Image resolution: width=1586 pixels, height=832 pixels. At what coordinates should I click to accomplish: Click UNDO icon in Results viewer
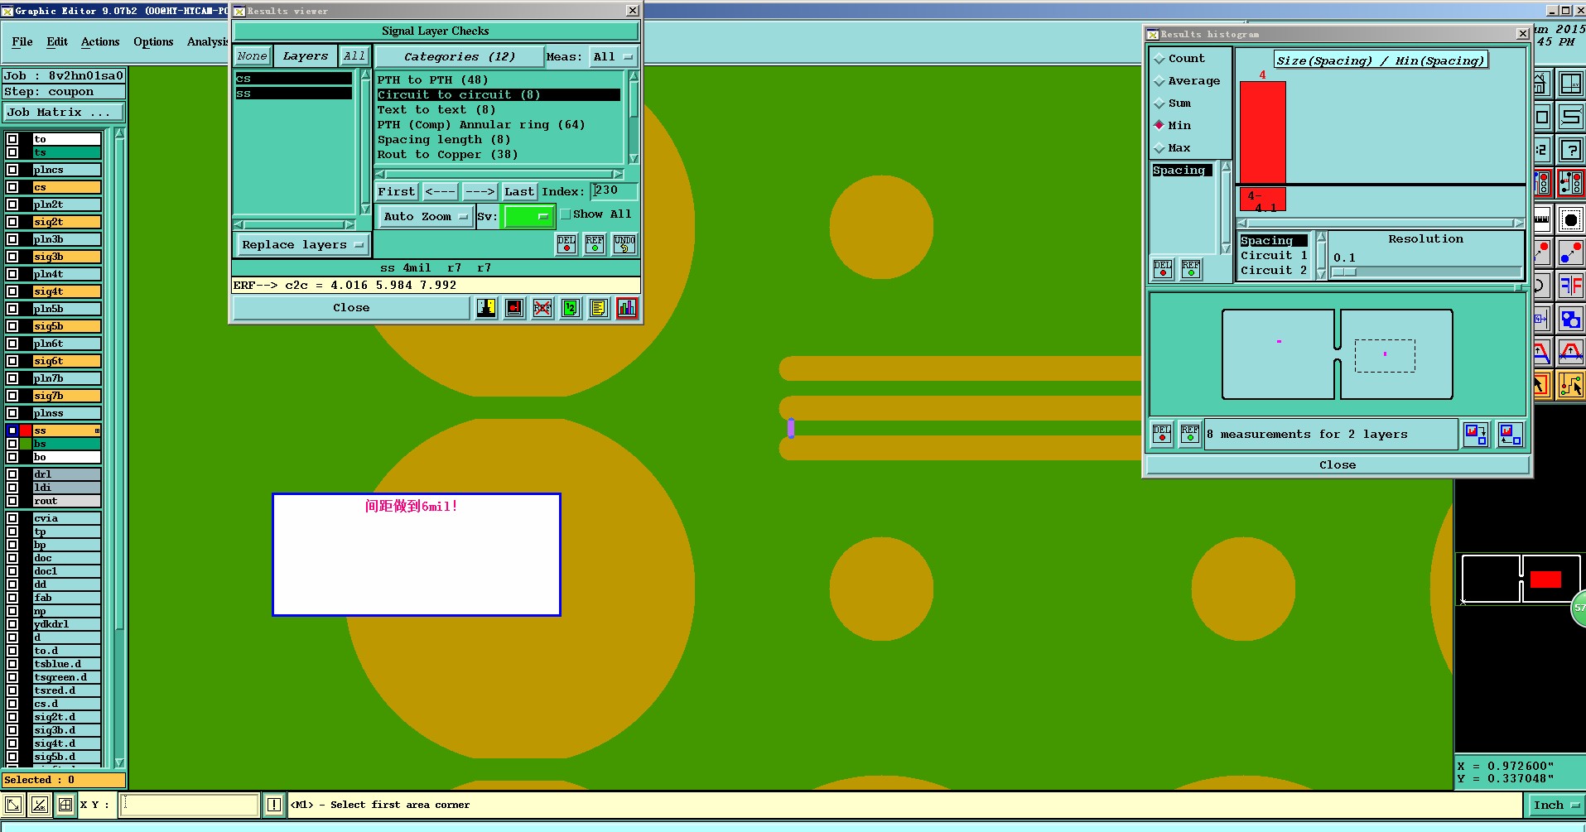[624, 243]
